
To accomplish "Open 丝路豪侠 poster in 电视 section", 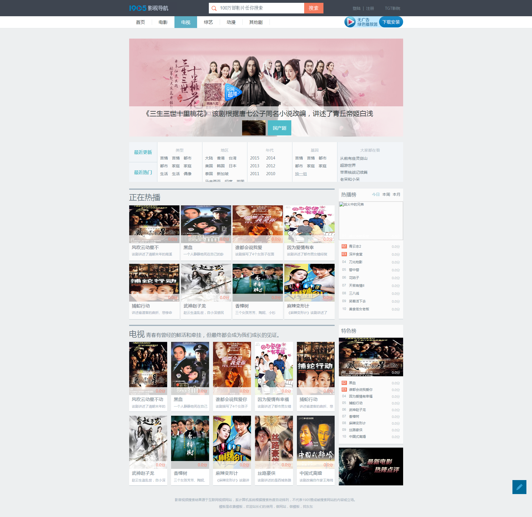I will point(274,442).
